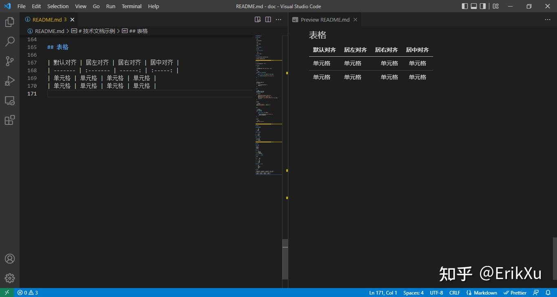Open editor More Actions menu
The height and width of the screenshot is (297, 557).
tap(278, 19)
